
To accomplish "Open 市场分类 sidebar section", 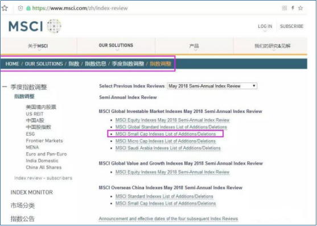I will 23,206.
